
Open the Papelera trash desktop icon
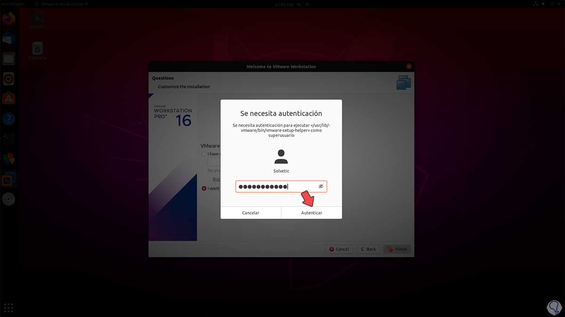pyautogui.click(x=37, y=51)
